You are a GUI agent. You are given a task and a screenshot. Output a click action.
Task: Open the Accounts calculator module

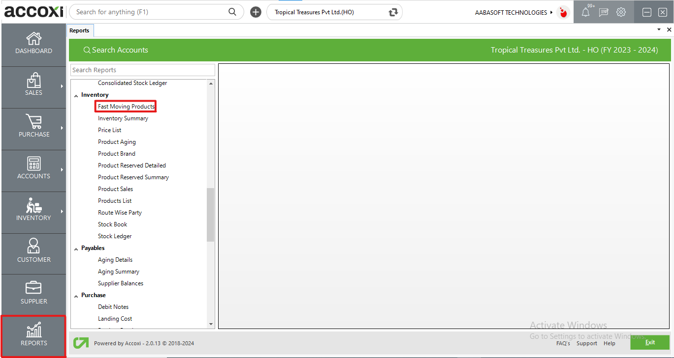coord(33,168)
